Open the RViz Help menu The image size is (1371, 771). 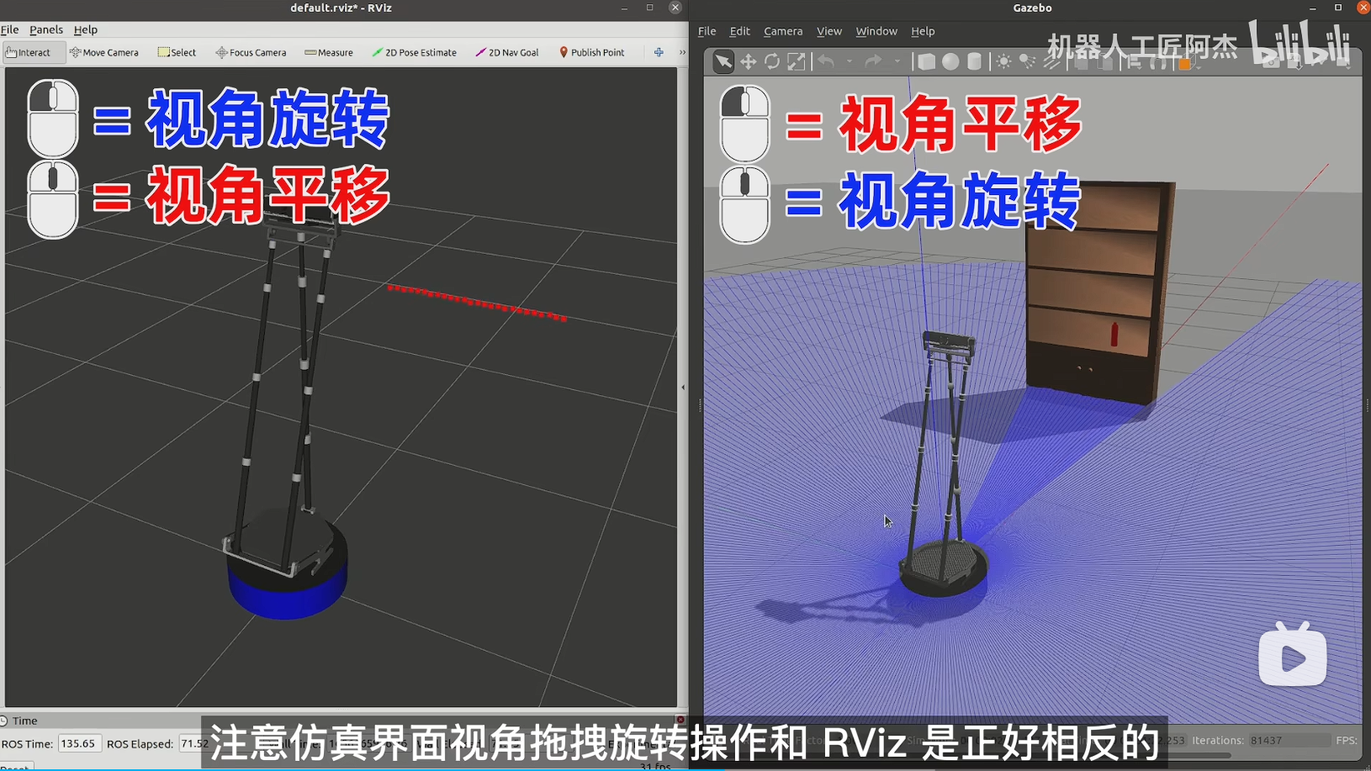coord(86,29)
